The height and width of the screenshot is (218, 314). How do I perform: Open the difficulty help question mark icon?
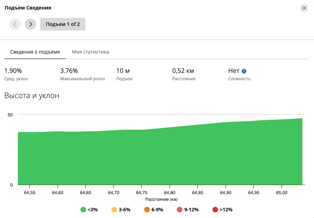244,71
